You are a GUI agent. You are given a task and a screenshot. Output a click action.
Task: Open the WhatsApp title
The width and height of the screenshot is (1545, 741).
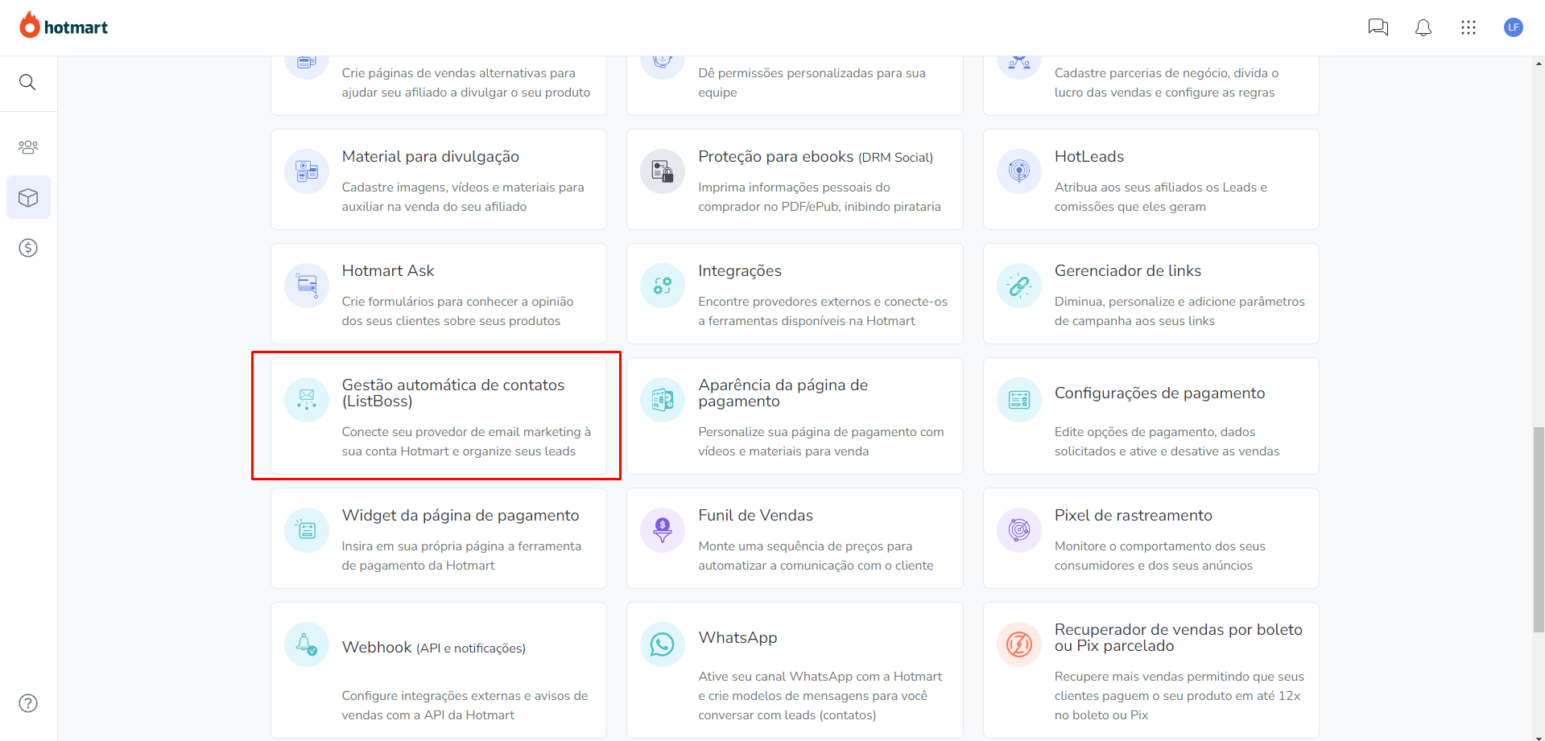[x=737, y=638]
